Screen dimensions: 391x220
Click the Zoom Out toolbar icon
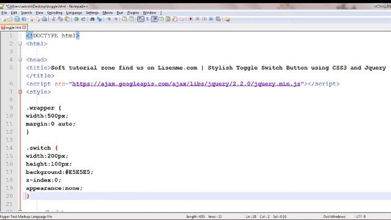115,19
